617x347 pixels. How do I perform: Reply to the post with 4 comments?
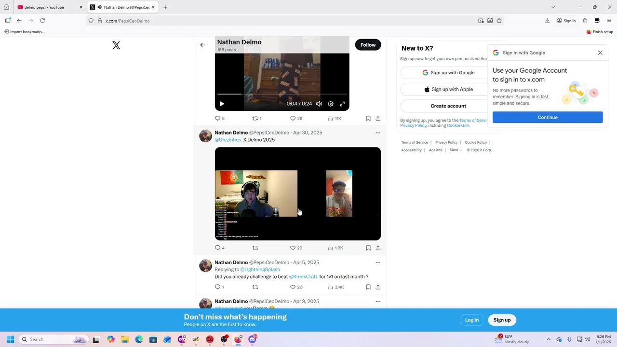(x=220, y=248)
